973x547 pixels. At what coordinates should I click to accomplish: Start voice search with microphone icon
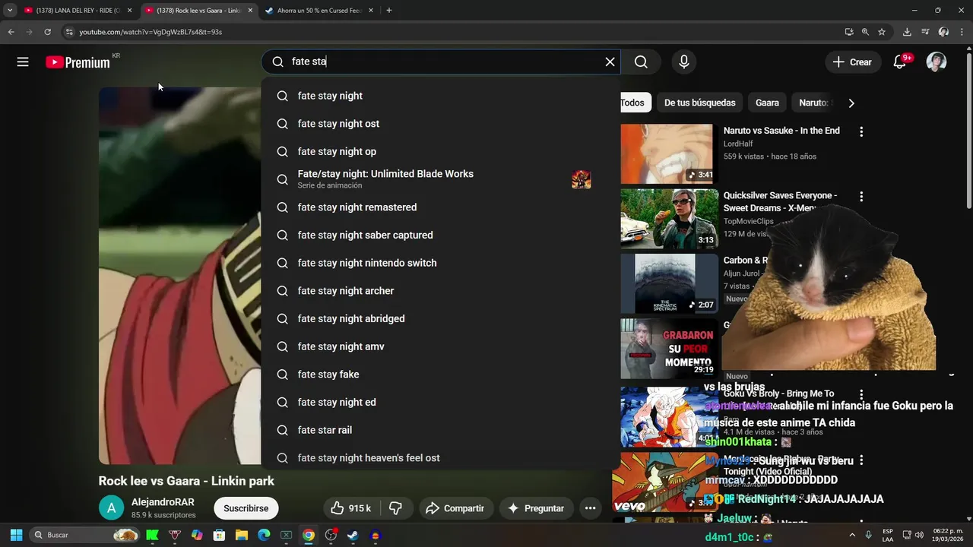pyautogui.click(x=684, y=62)
